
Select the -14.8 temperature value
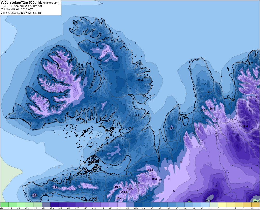(124, 192)
